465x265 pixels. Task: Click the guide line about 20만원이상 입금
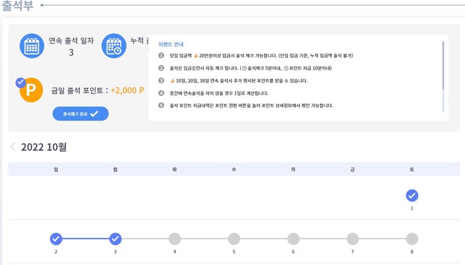click(261, 56)
